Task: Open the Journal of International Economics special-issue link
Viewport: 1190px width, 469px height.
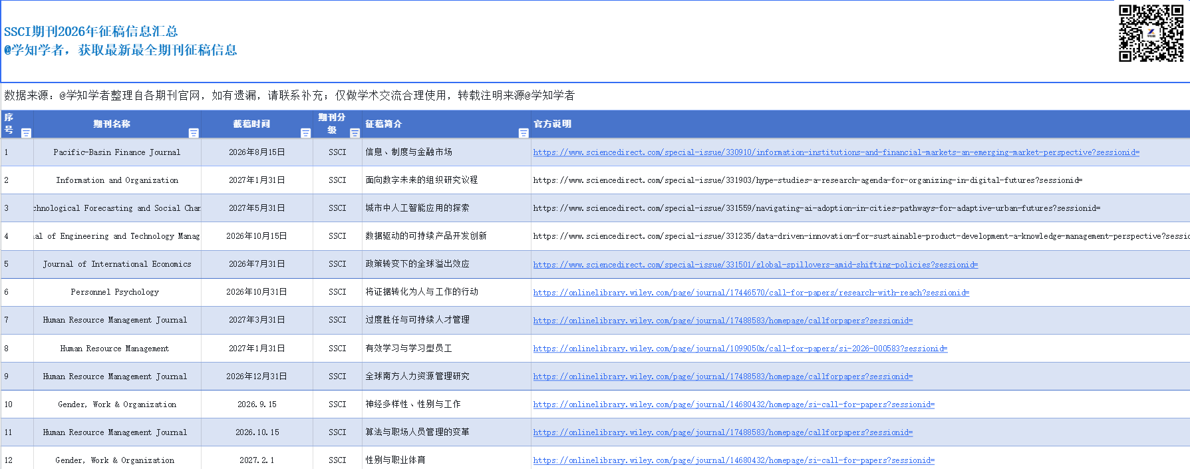Action: tap(756, 265)
